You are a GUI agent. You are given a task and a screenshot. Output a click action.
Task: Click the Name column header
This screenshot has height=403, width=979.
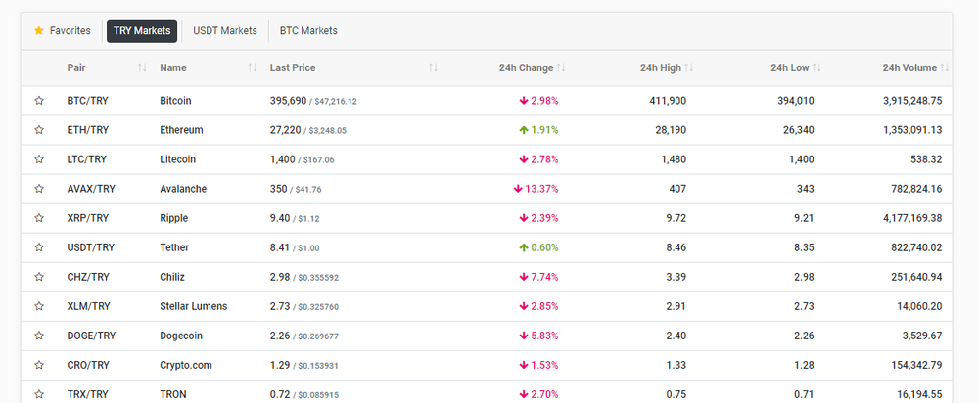[x=173, y=68]
